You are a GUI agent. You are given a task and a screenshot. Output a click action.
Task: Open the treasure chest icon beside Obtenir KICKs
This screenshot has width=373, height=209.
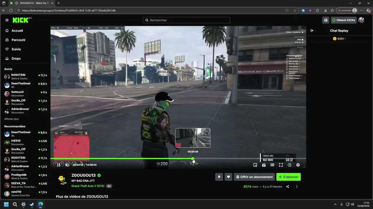pyautogui.click(x=326, y=20)
